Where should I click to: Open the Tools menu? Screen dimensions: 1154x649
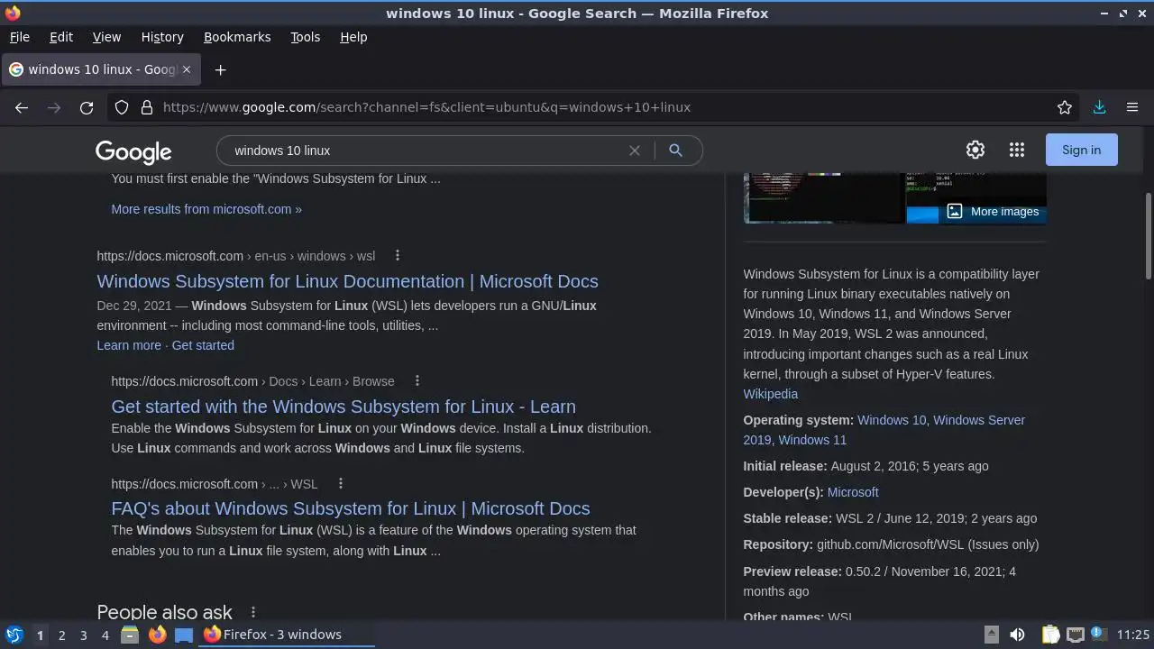tap(305, 37)
